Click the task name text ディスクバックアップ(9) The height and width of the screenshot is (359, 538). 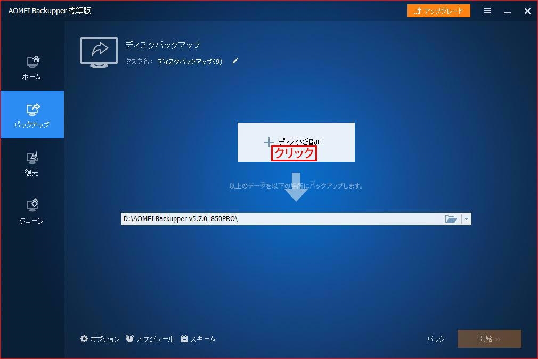(x=190, y=61)
